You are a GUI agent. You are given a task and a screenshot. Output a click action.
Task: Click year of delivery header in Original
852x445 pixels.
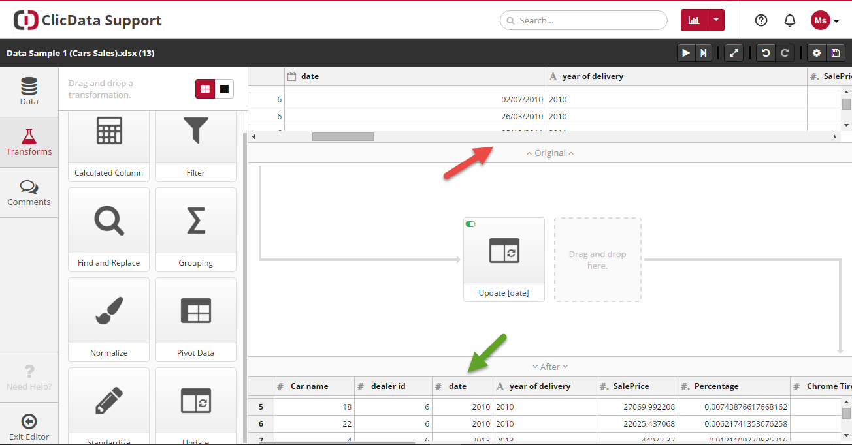(676, 76)
